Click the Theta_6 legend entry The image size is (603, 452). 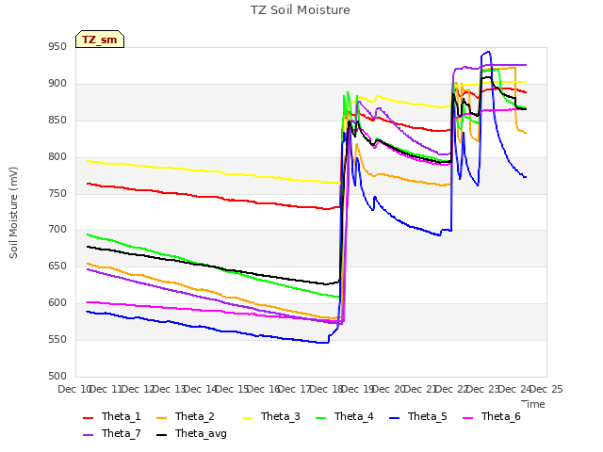tap(492, 416)
